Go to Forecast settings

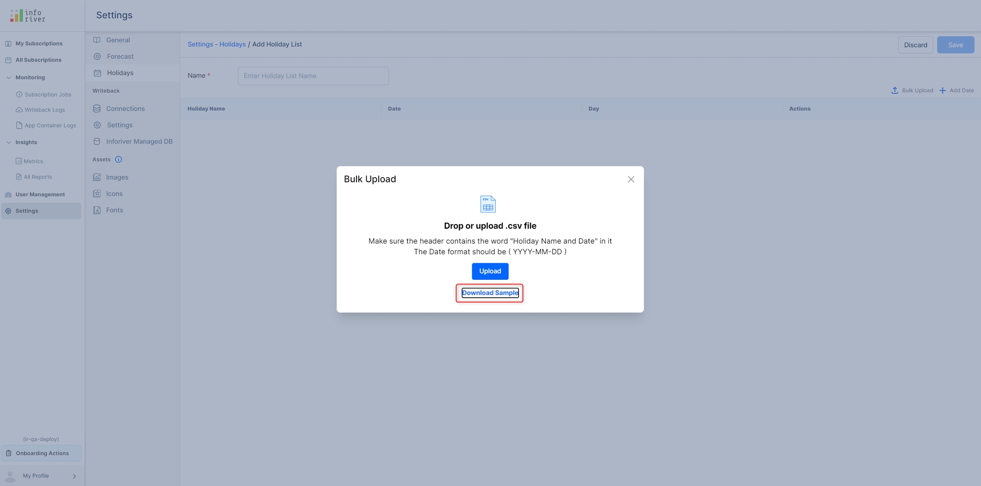point(120,57)
